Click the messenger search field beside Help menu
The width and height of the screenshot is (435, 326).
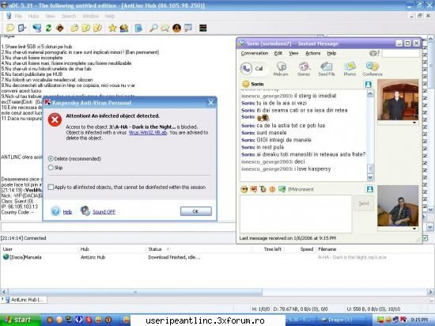tap(401, 53)
